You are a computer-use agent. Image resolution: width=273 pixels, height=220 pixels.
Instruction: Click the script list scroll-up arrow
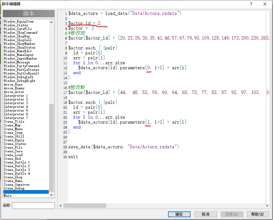click(x=51, y=22)
